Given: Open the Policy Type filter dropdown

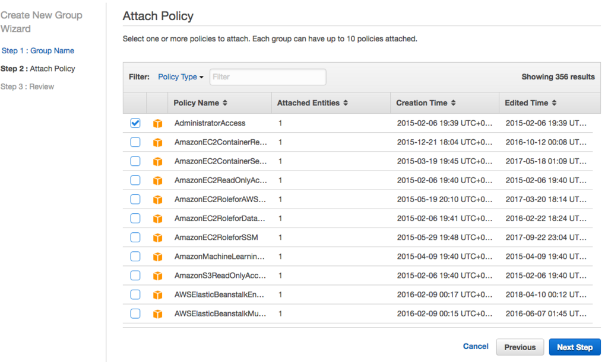Looking at the screenshot, I should [x=180, y=77].
